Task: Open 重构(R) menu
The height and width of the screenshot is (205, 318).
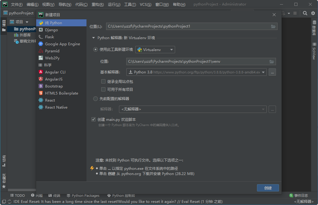Action: click(98, 4)
